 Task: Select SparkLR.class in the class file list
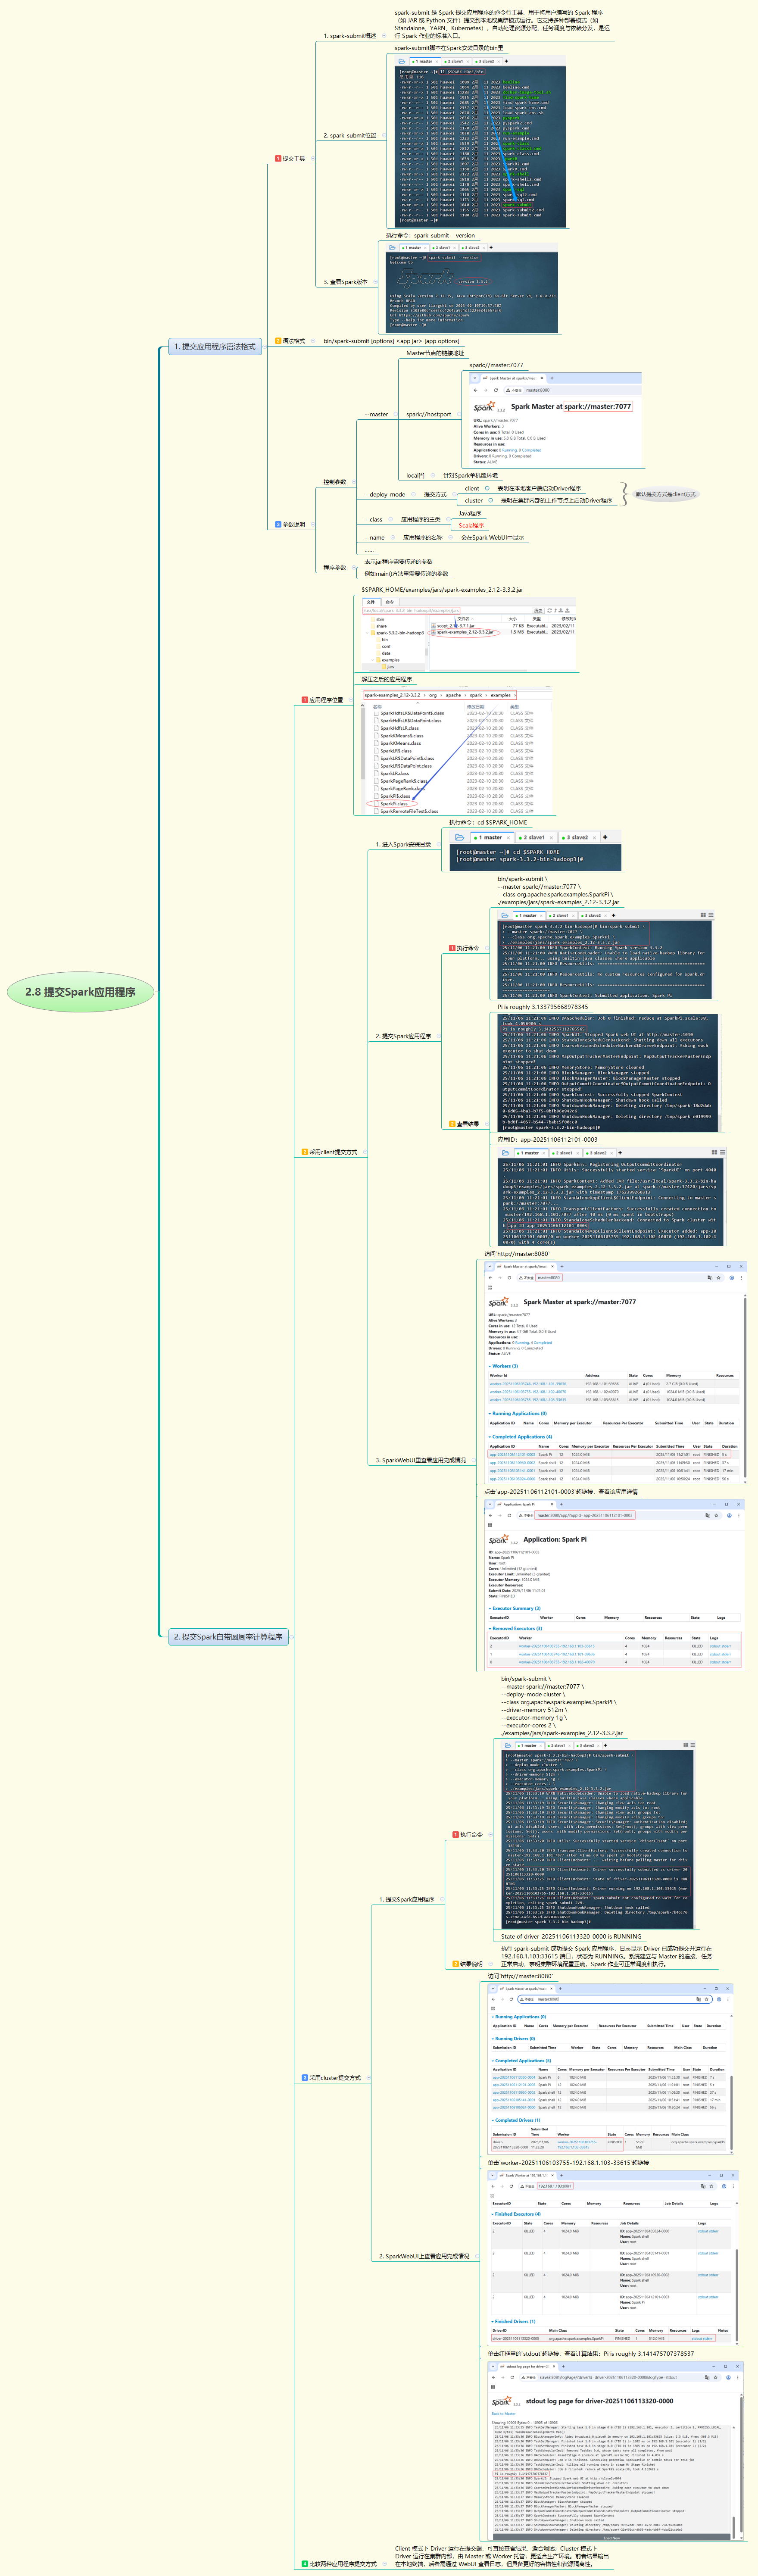click(x=394, y=774)
